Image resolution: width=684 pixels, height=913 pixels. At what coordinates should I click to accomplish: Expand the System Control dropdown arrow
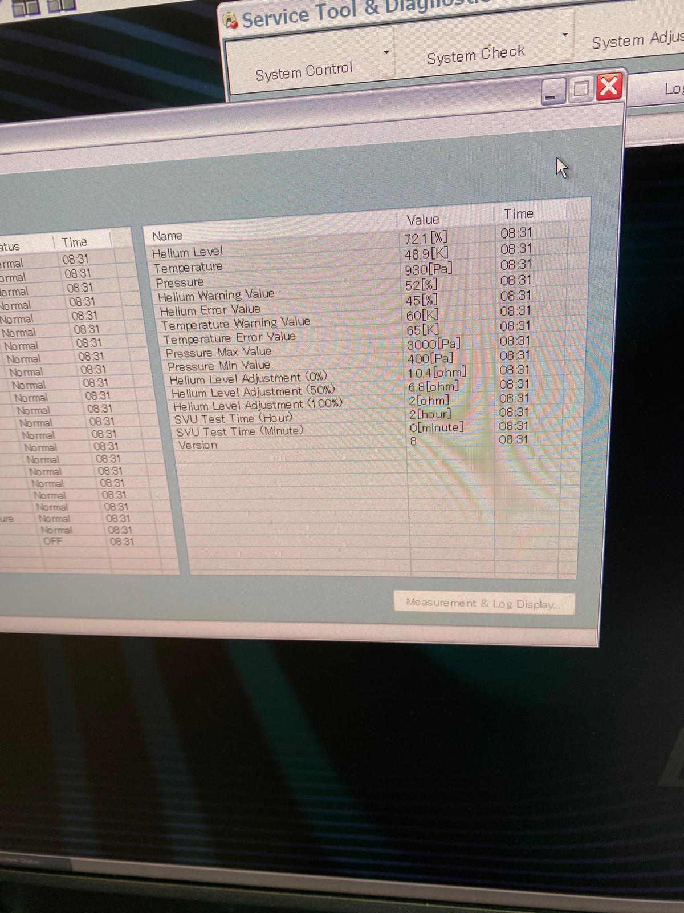pyautogui.click(x=386, y=53)
